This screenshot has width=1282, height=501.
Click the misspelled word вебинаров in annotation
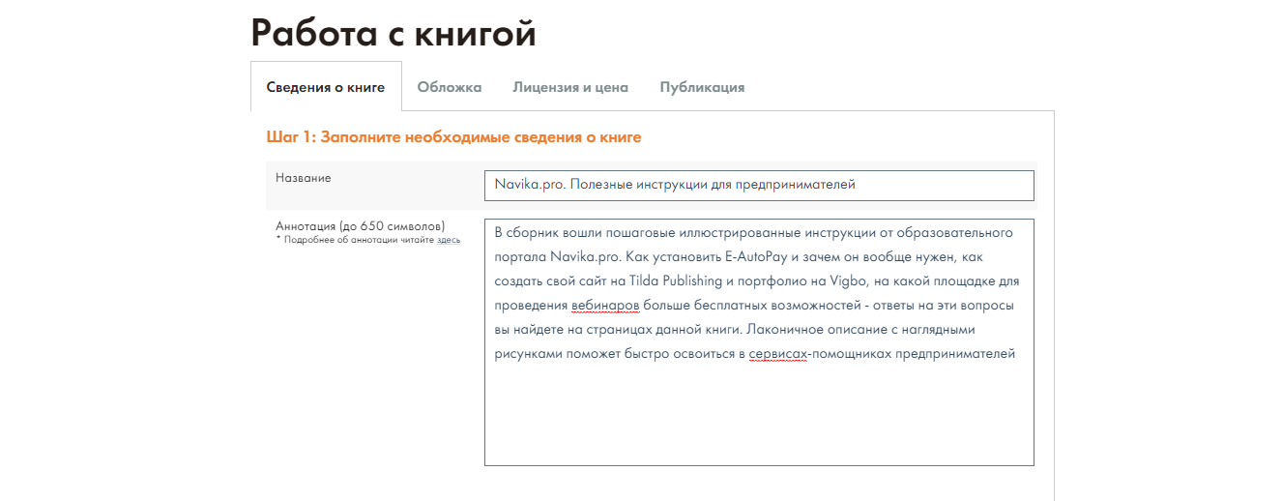605,306
